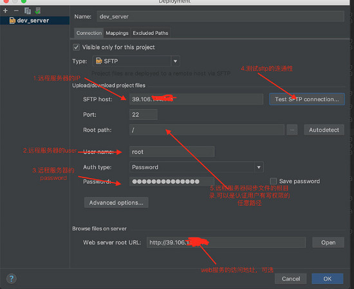Open the Excluded Paths tab
The width and height of the screenshot is (354, 289).
coord(151,33)
